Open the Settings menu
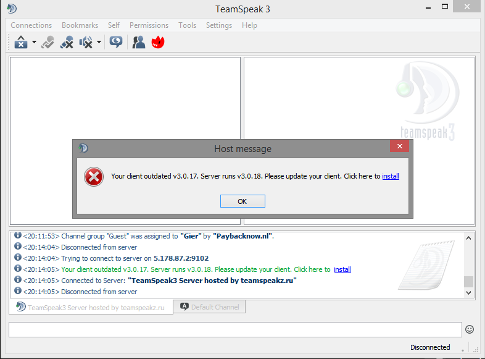 219,25
